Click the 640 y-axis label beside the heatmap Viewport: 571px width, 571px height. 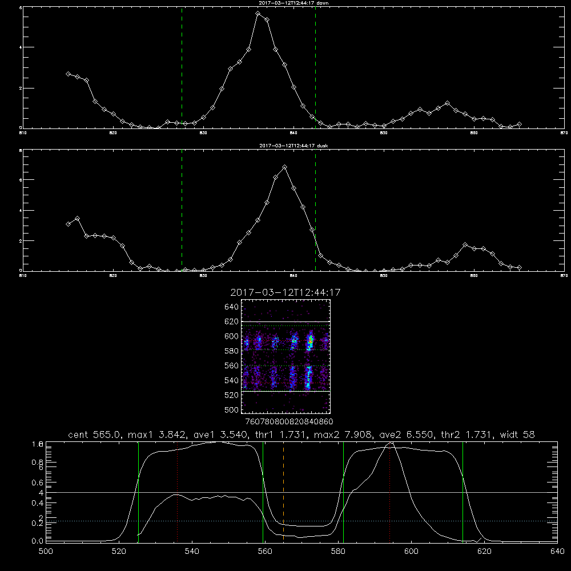(x=231, y=307)
